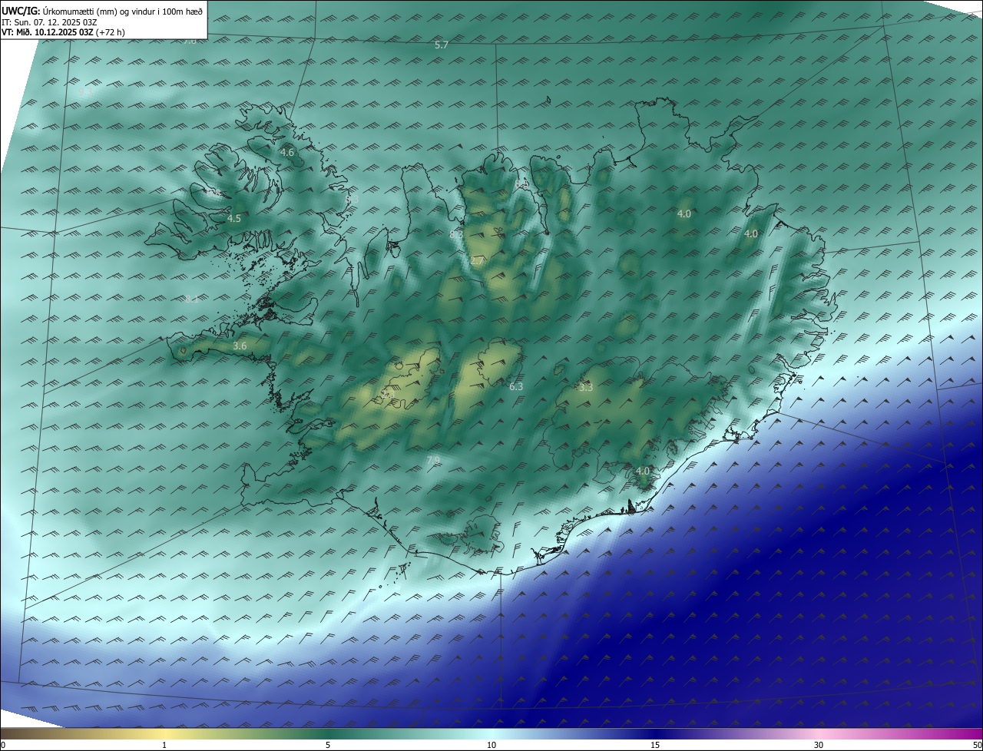This screenshot has width=983, height=751.
Task: Click the colour scale tick label 30
Action: pyautogui.click(x=819, y=745)
